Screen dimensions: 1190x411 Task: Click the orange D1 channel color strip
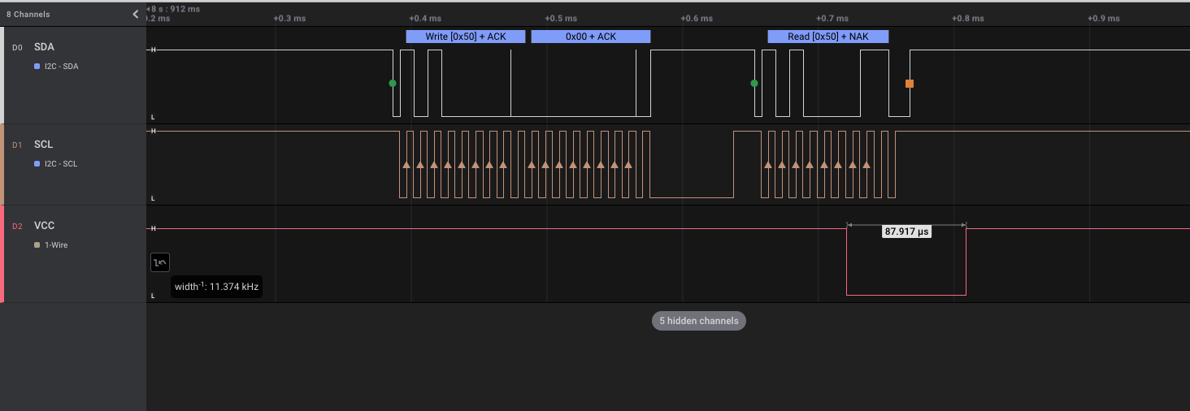(x=2, y=164)
